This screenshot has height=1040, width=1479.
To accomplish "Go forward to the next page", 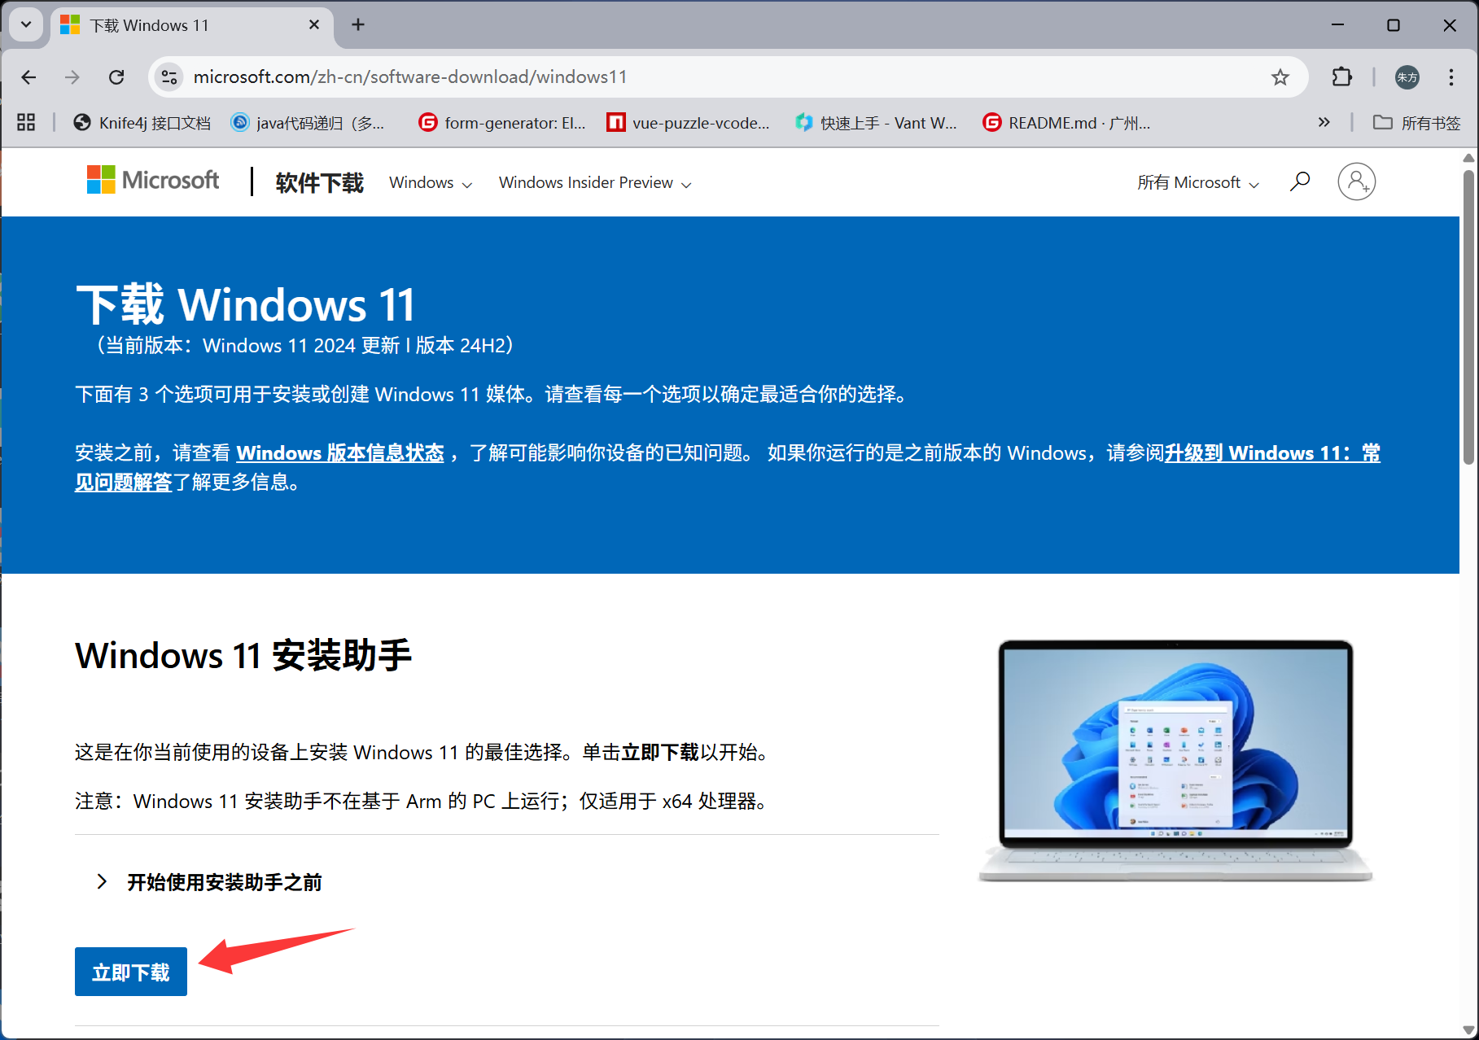I will coord(72,77).
